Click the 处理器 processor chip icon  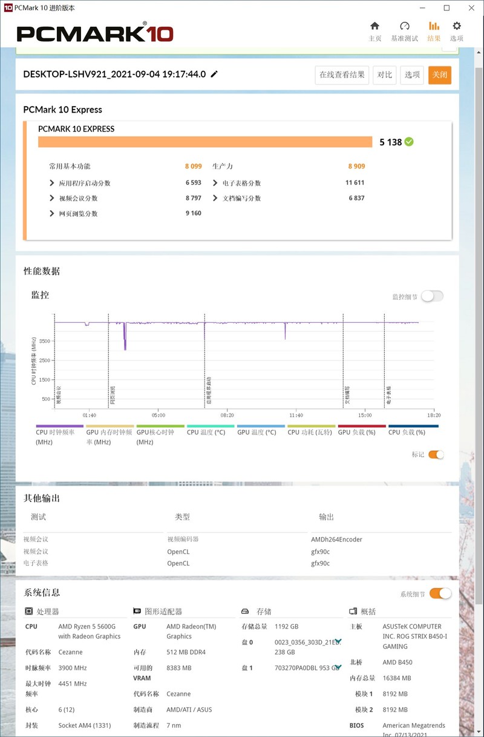pos(29,611)
